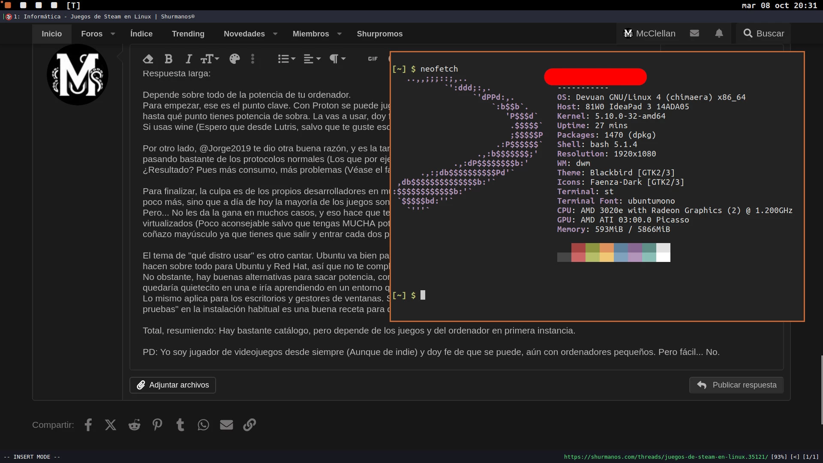Click the URL in the status bar
This screenshot has height=463, width=823.
666,457
